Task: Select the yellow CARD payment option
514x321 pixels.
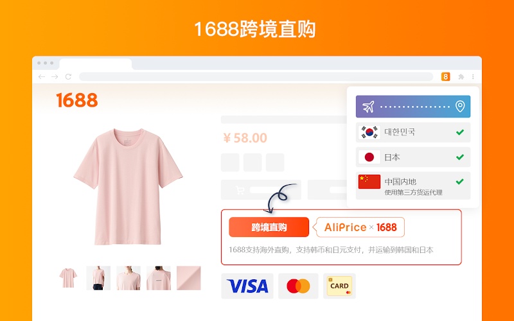Action: (x=339, y=286)
